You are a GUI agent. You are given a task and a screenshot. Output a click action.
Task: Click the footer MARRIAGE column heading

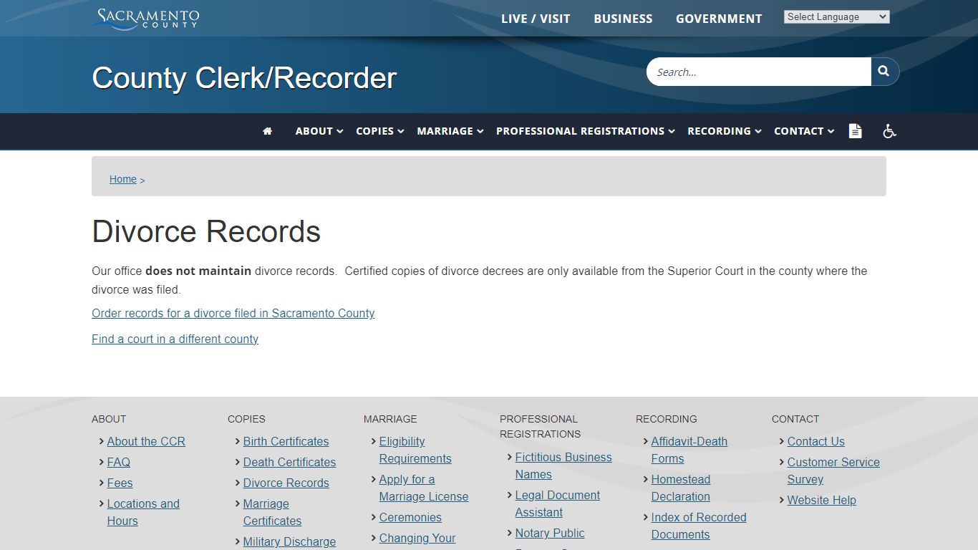[x=390, y=419]
